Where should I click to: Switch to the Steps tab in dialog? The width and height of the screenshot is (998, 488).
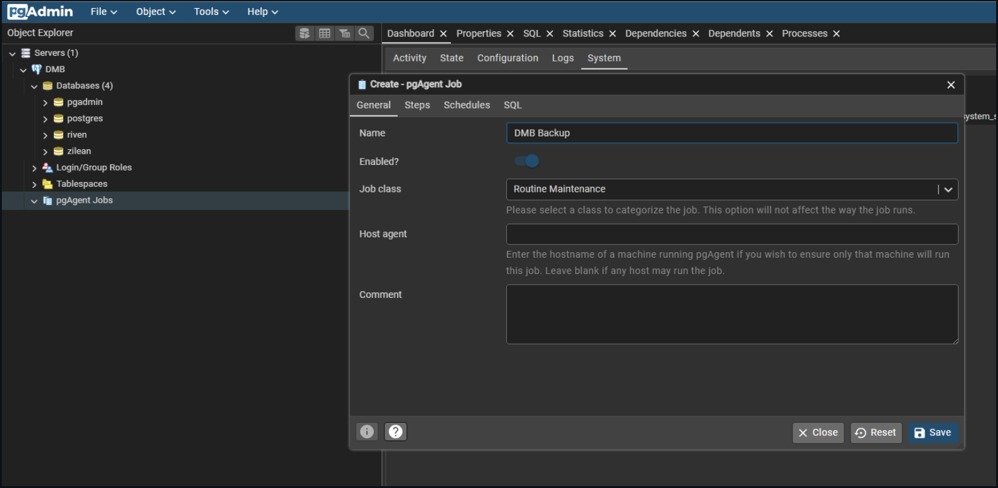417,105
